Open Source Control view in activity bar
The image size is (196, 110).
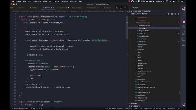[183, 21]
